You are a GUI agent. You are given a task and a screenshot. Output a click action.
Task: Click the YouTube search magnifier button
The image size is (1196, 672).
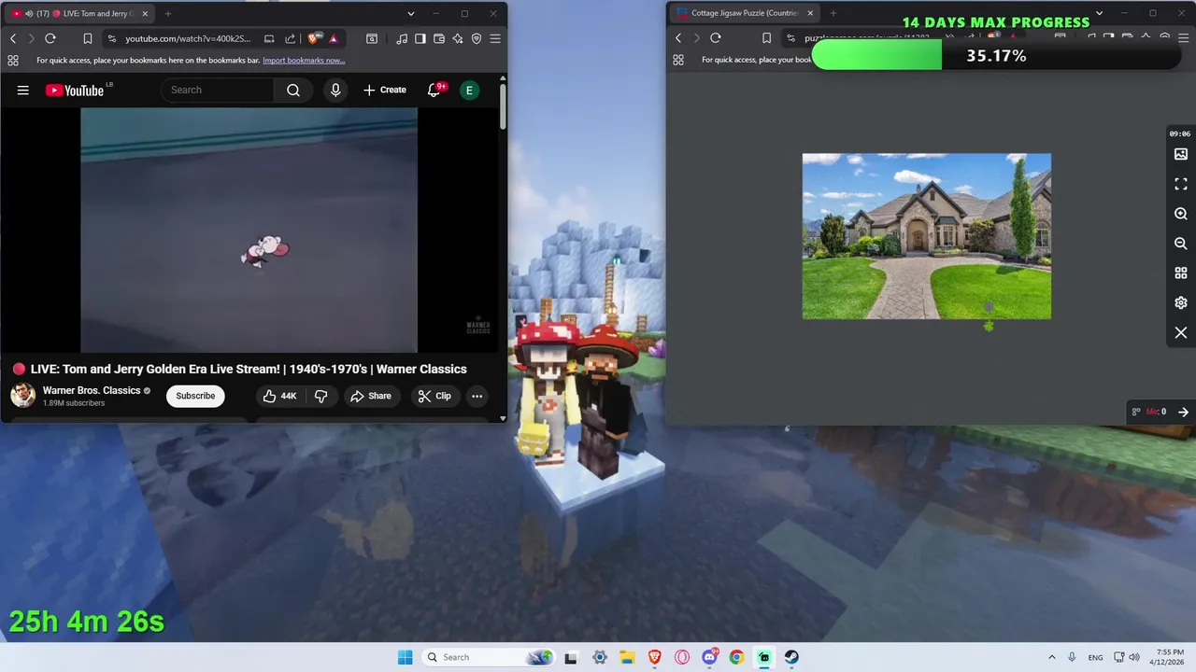pyautogui.click(x=293, y=90)
